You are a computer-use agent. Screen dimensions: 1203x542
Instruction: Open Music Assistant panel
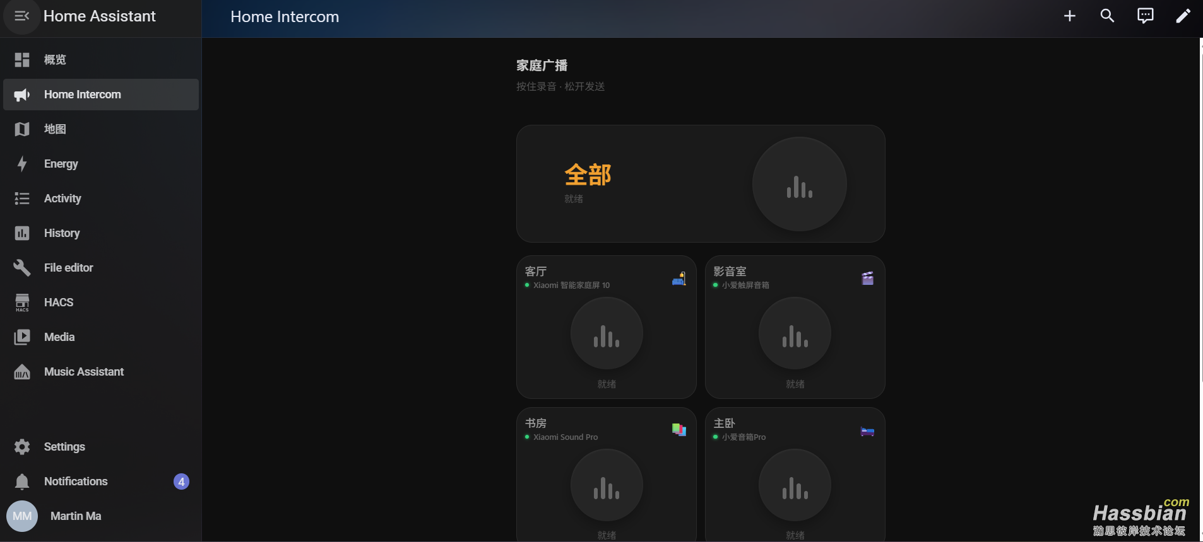coord(101,372)
